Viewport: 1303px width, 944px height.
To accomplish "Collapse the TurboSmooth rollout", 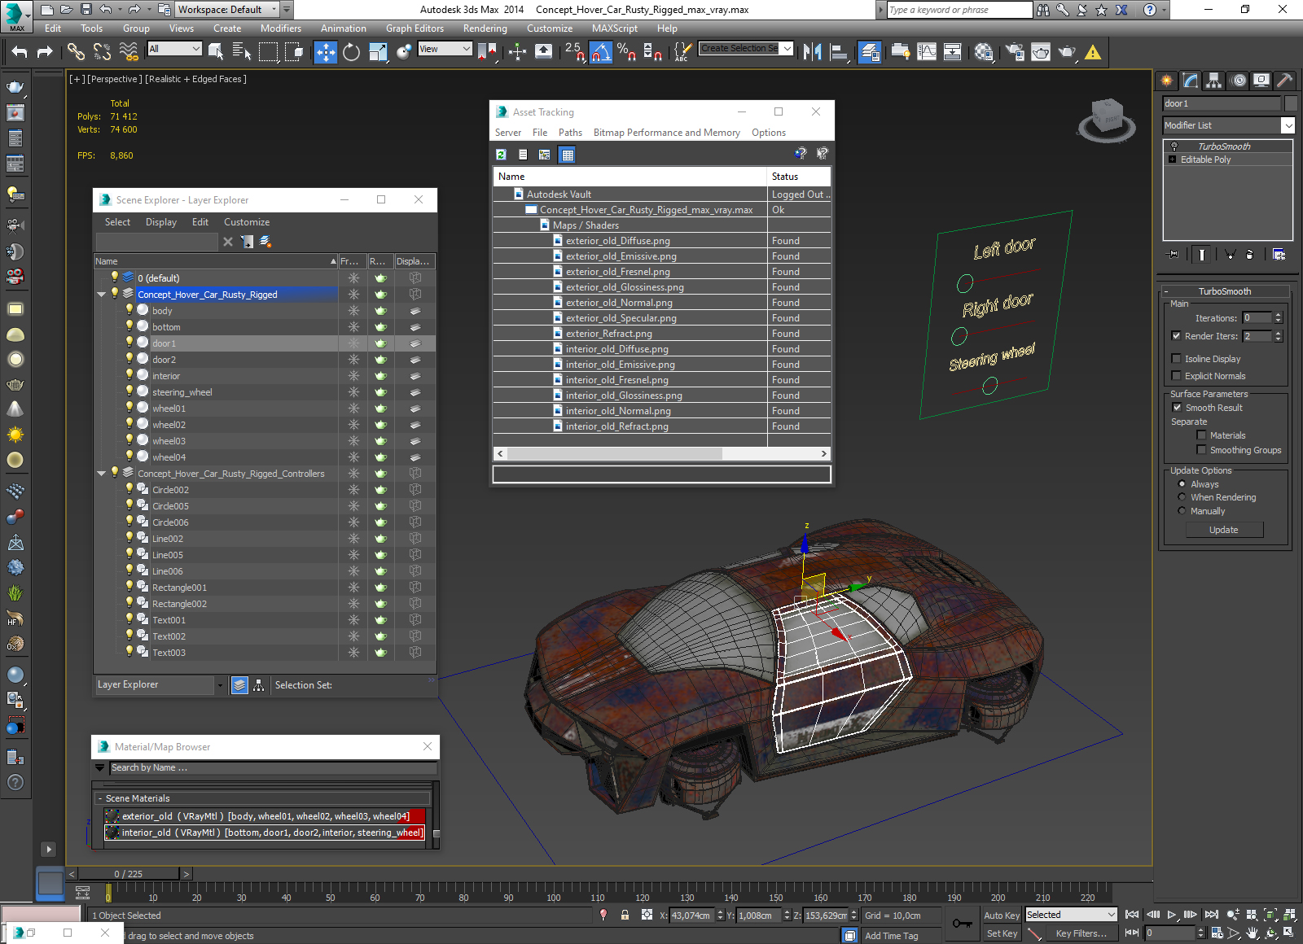I will pyautogui.click(x=1225, y=291).
